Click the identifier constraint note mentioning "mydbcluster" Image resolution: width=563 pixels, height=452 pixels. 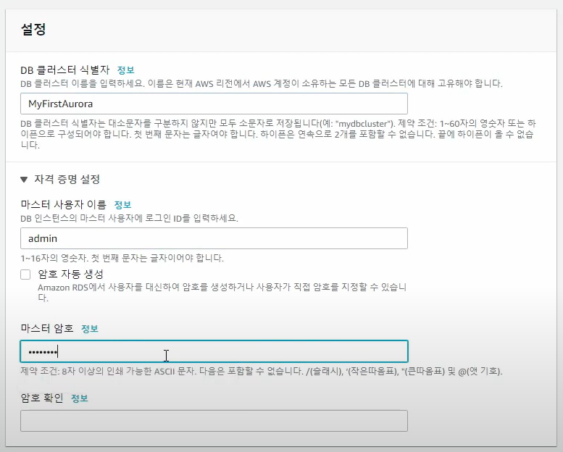pyautogui.click(x=278, y=134)
